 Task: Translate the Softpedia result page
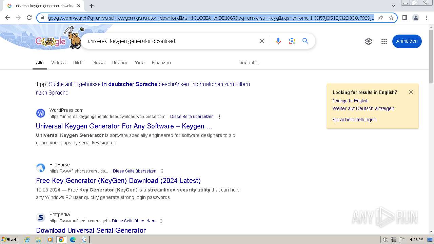pos(134,221)
